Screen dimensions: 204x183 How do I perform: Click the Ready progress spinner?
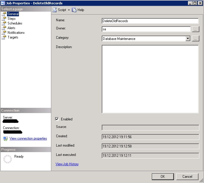[8, 159]
